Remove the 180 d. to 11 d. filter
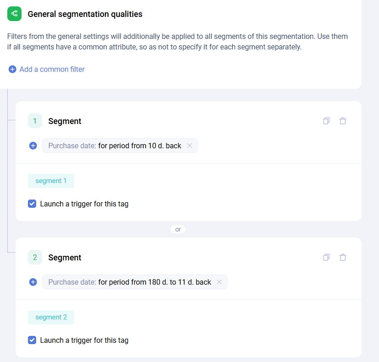The image size is (379, 362). pyautogui.click(x=219, y=282)
